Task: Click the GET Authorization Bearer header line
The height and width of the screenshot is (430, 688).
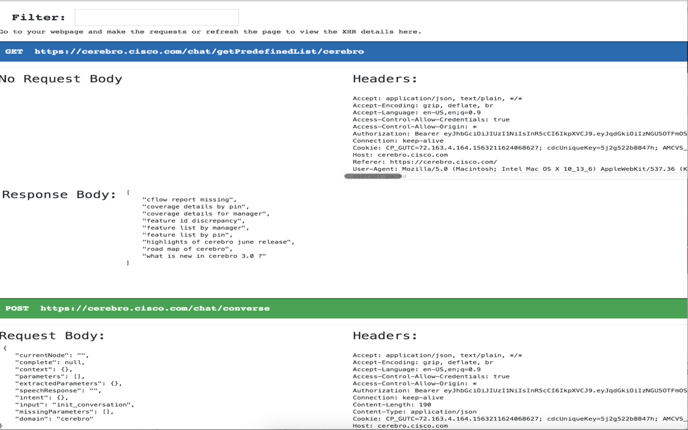Action: point(520,133)
